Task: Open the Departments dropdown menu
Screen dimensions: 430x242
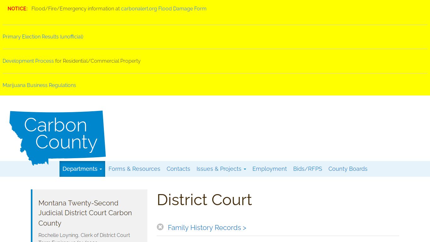Action: coord(82,169)
